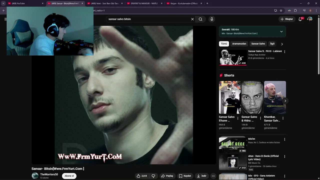Close the Velet - Seni Ben Gibi tab
The height and width of the screenshot is (180, 320).
pyautogui.click(x=122, y=3)
